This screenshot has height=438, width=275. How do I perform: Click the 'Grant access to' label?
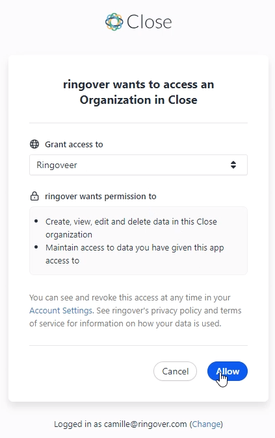point(74,145)
